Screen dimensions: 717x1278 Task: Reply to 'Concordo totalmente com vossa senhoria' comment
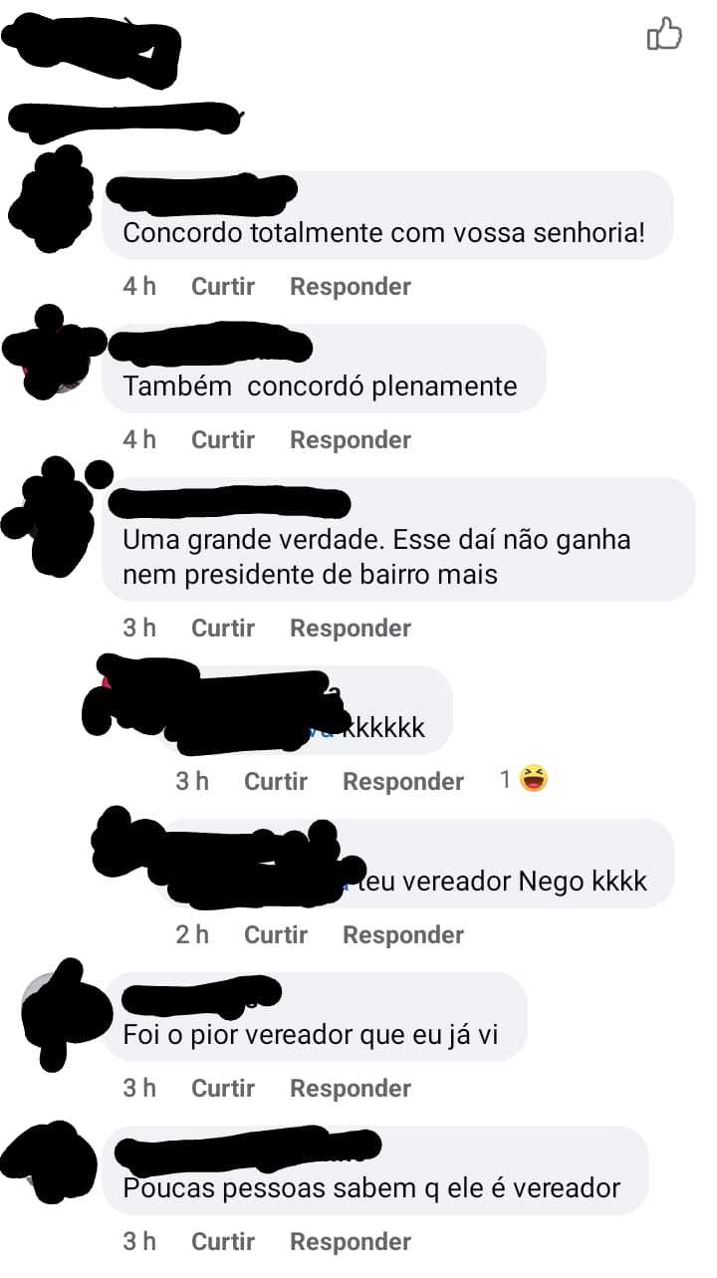(351, 287)
